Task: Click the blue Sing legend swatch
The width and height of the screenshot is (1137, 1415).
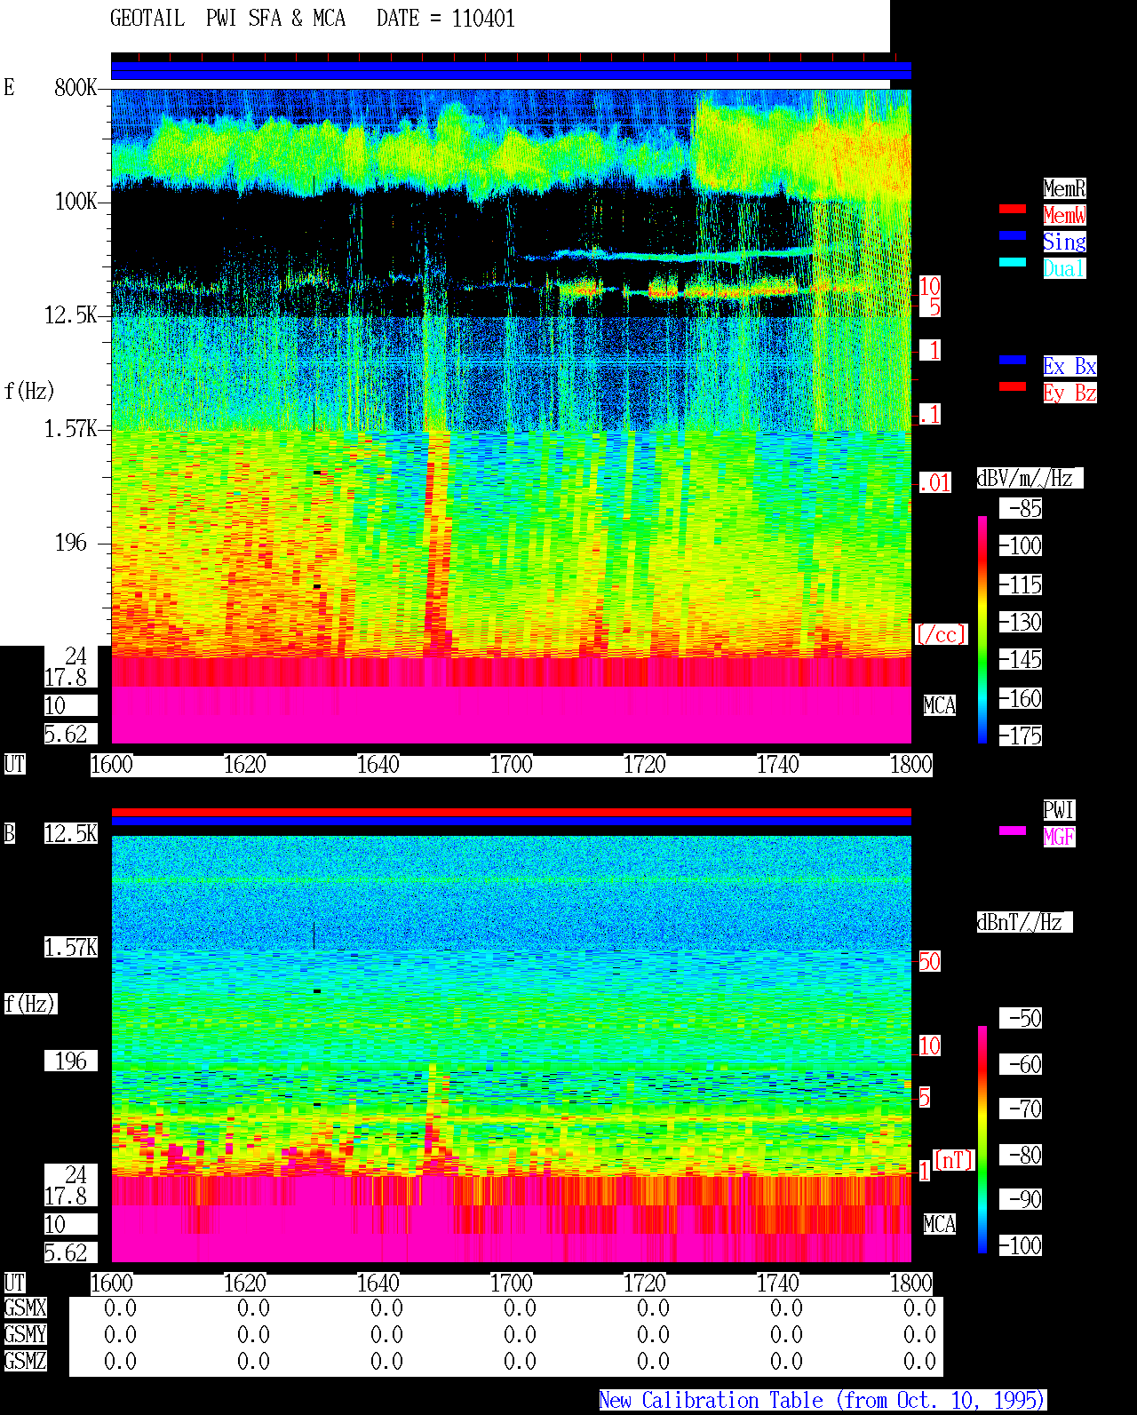Action: pyautogui.click(x=1013, y=235)
